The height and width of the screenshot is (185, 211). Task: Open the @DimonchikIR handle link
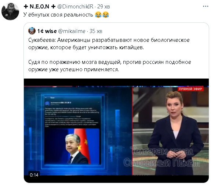point(75,7)
